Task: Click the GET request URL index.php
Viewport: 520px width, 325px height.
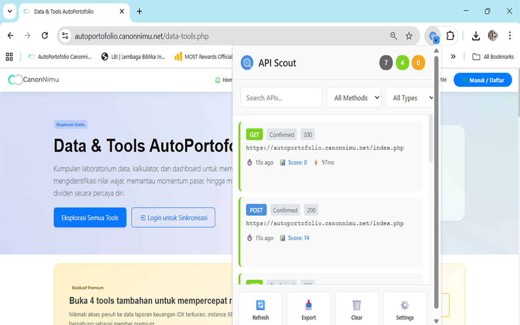Action: point(325,148)
